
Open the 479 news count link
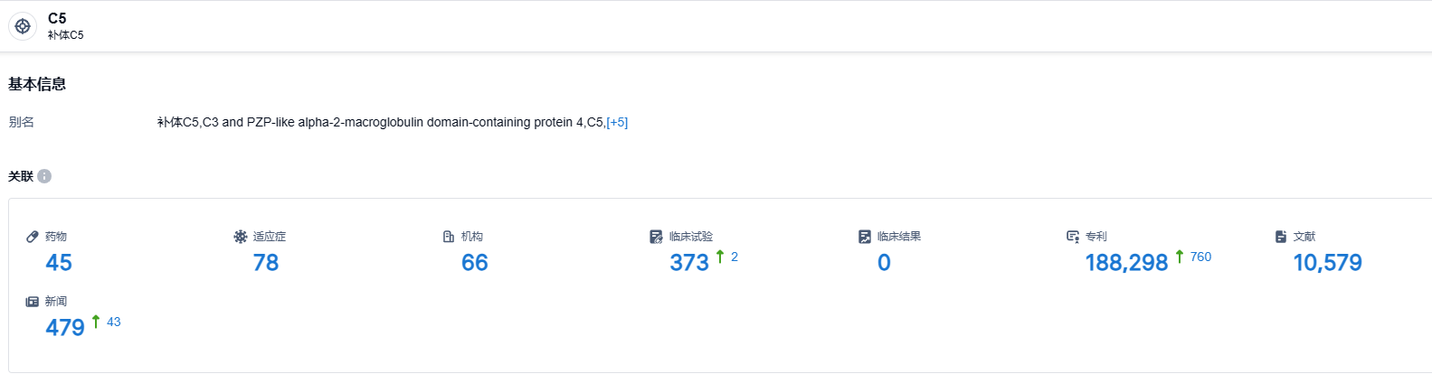65,328
